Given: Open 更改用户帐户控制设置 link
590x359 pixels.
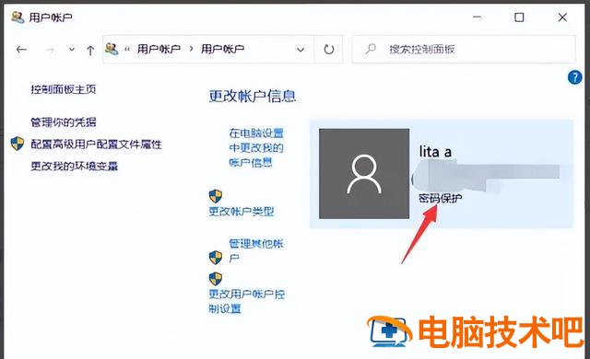Looking at the screenshot, I should tap(246, 301).
